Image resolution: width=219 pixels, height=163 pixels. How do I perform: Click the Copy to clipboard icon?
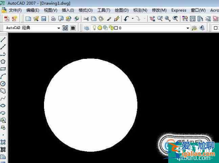(x=94, y=19)
